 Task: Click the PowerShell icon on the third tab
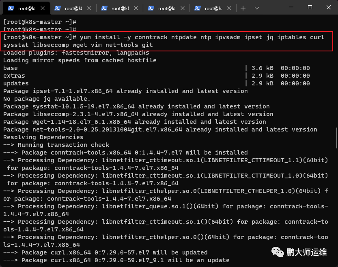tap(104, 8)
